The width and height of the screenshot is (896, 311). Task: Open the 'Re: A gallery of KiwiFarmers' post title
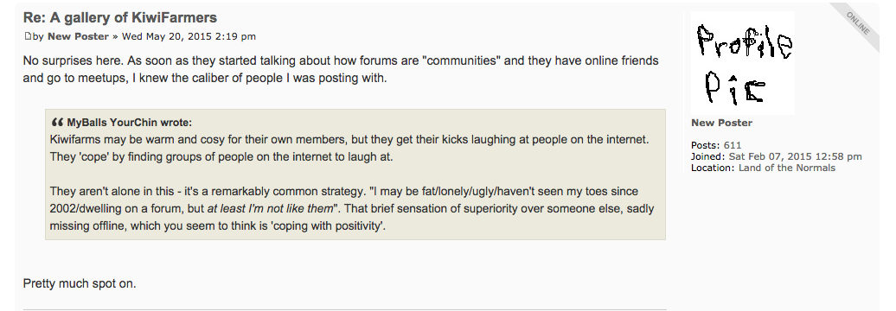coord(120,17)
